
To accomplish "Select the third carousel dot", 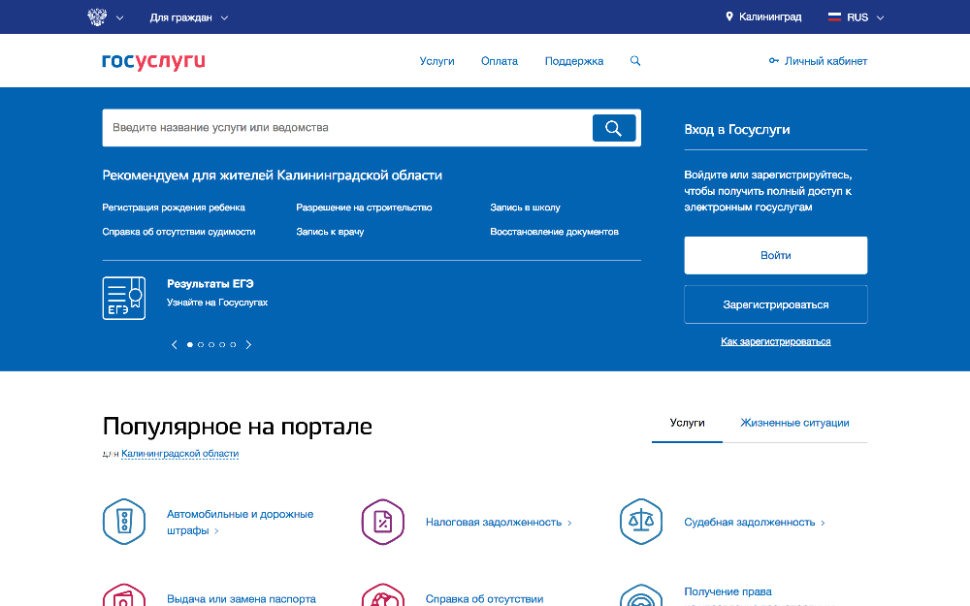I will pos(211,344).
